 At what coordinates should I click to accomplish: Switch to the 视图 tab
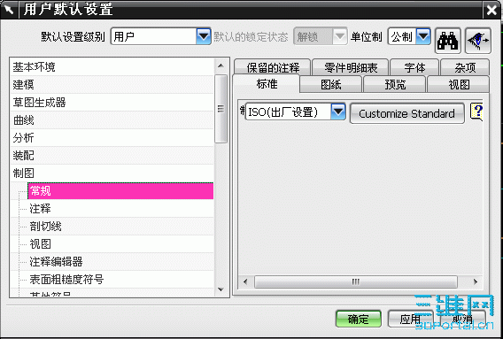(459, 84)
